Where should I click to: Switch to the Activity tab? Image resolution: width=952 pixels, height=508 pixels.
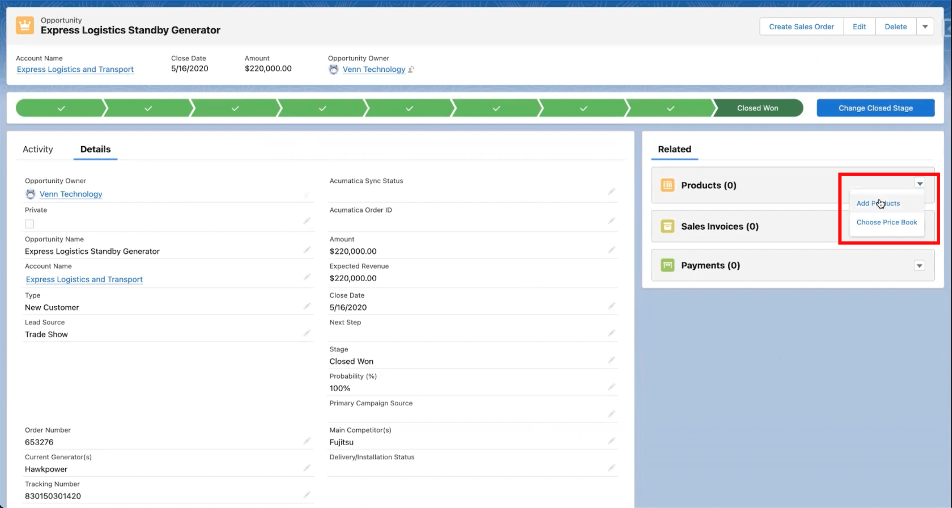click(x=38, y=149)
